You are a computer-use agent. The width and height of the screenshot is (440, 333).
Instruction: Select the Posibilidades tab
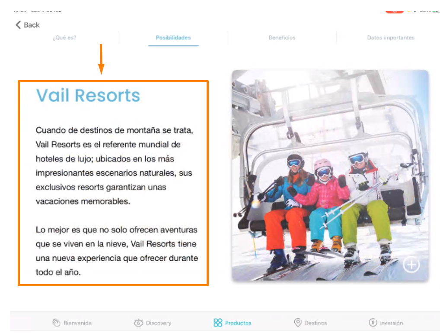(173, 38)
